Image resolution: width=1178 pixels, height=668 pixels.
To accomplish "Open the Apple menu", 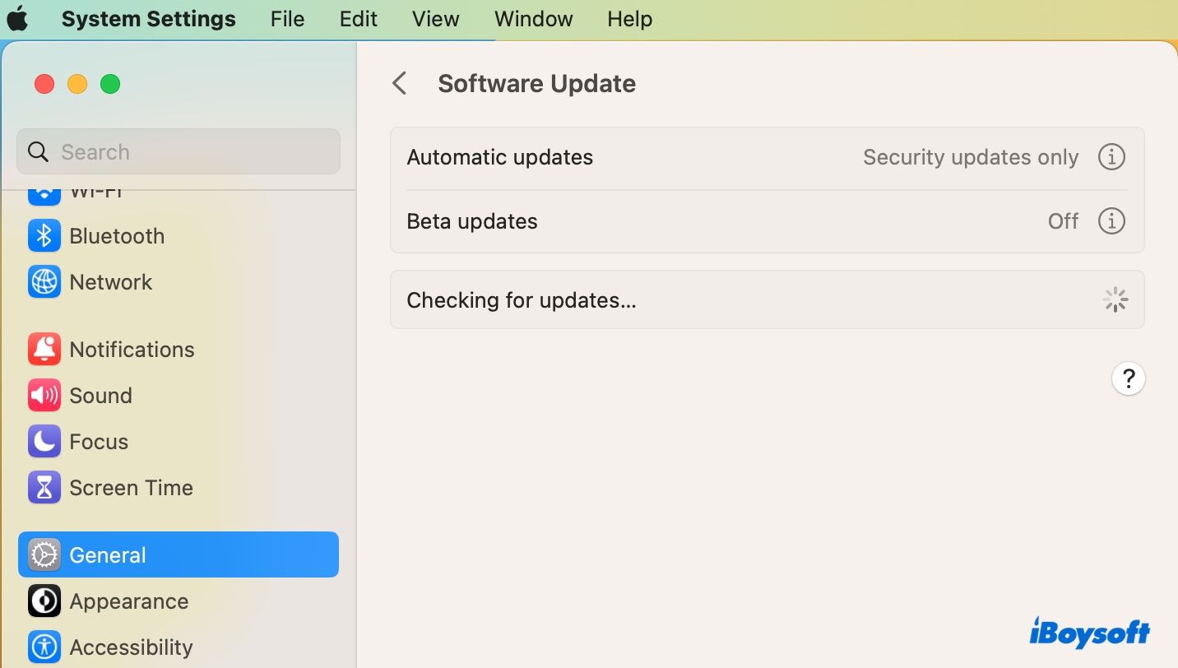I will [x=17, y=19].
